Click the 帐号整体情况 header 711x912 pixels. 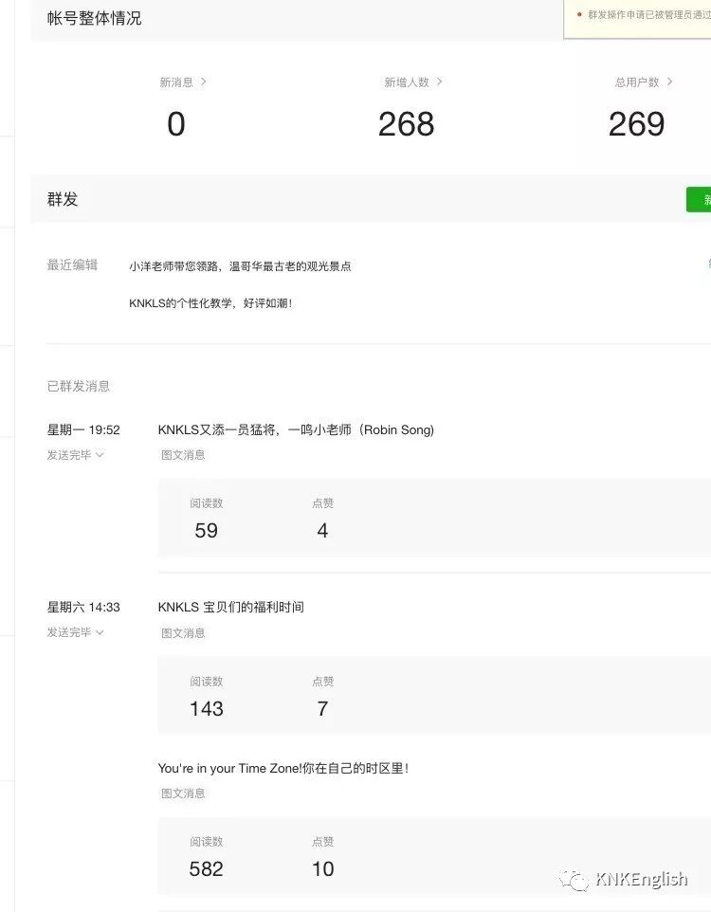[94, 18]
